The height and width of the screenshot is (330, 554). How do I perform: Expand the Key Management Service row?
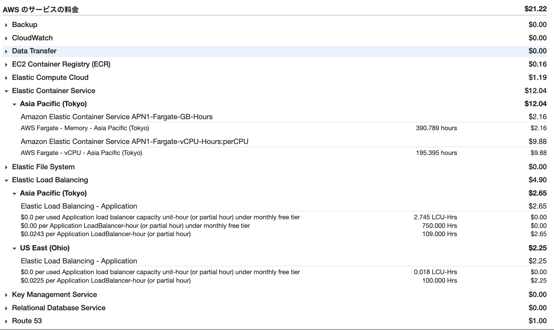tap(6, 295)
